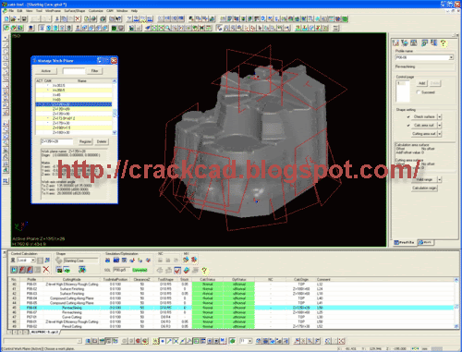
Task: Click the Add button under Control page
Action: (x=421, y=83)
